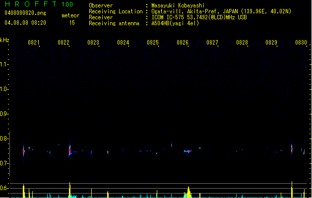
Task: Click the 0821 time marker
Action: pyautogui.click(x=33, y=43)
